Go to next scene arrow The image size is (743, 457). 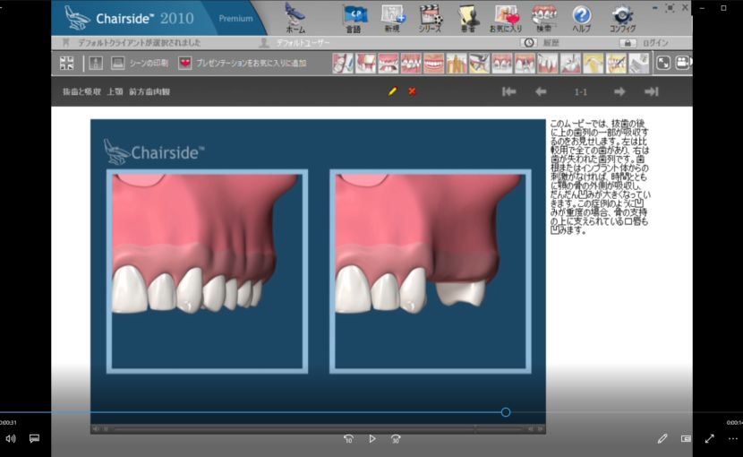point(619,91)
